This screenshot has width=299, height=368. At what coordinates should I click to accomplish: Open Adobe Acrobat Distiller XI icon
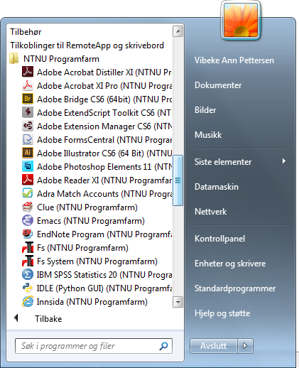pos(28,72)
